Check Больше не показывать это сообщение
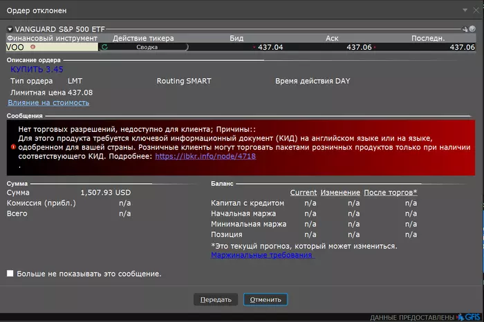This screenshot has width=484, height=322. click(10, 273)
